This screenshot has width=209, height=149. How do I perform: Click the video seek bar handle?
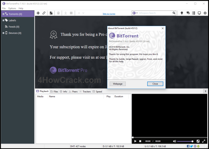coord(133,137)
